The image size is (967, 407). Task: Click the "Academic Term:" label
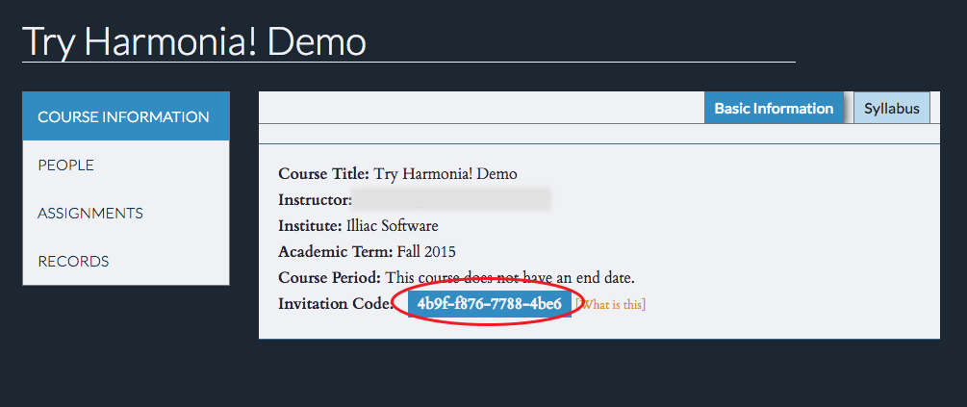[x=335, y=252]
